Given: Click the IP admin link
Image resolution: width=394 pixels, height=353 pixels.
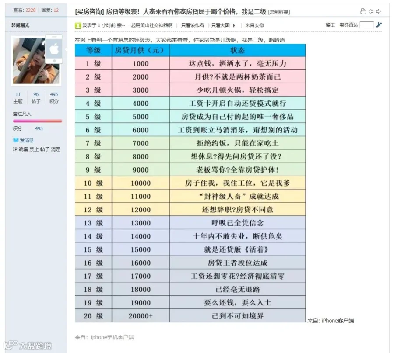Looking at the screenshot, I should coord(15,149).
